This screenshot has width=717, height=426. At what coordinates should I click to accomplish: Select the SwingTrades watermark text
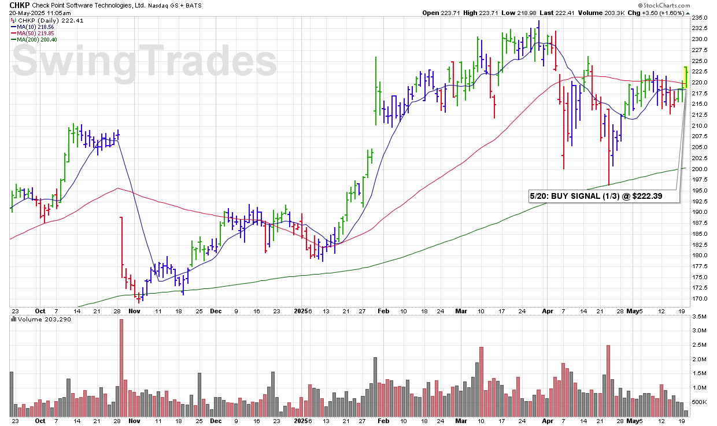tap(145, 62)
